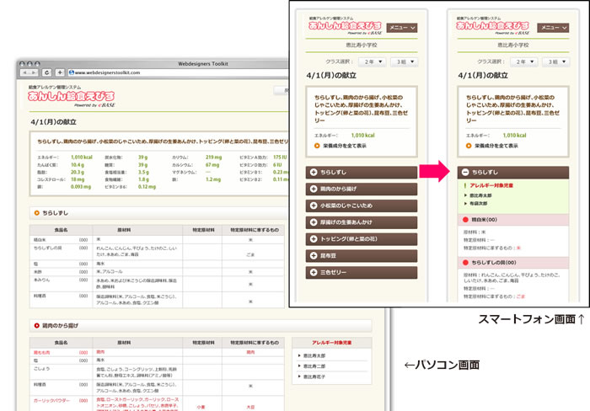The height and width of the screenshot is (411, 590).
Task: Click the globe favicon in the address bar
Action: pyautogui.click(x=72, y=72)
